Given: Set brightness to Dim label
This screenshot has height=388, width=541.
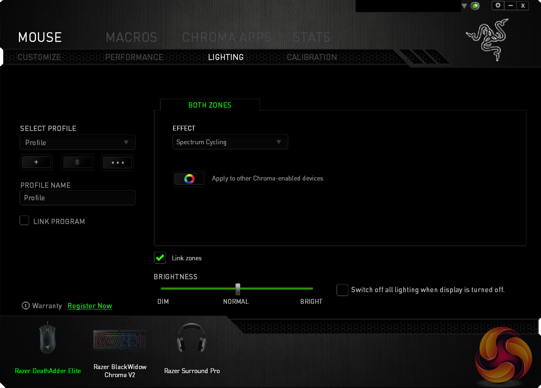Looking at the screenshot, I should click(163, 301).
